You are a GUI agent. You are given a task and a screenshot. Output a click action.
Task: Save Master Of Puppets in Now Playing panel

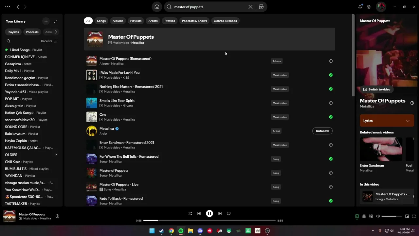(412, 103)
